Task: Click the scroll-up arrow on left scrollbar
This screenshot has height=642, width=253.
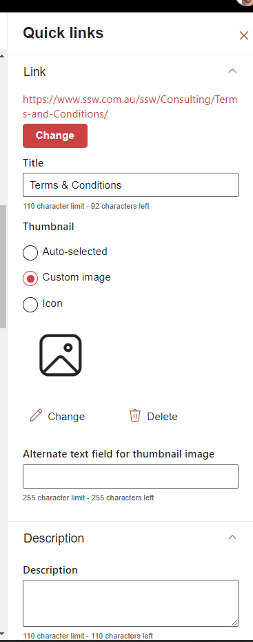Action: coord(2,56)
